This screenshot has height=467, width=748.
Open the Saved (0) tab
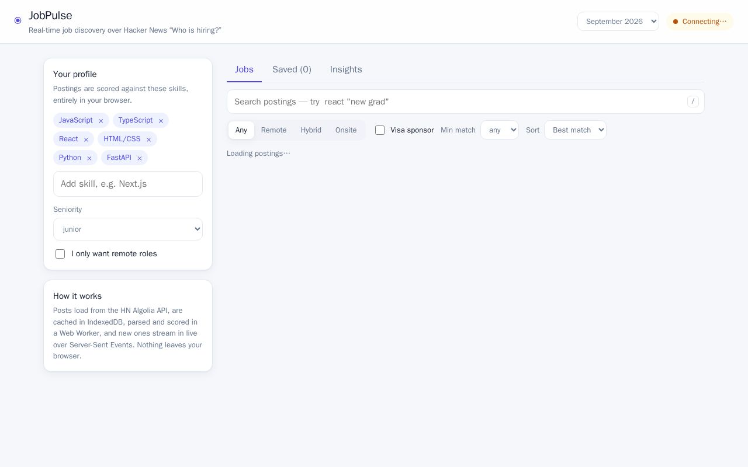click(x=292, y=69)
